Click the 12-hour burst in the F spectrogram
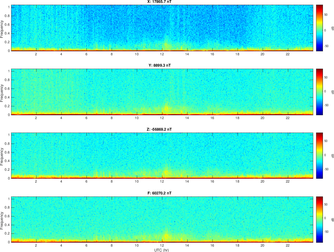The width and height of the screenshot is (334, 252). [x=166, y=236]
